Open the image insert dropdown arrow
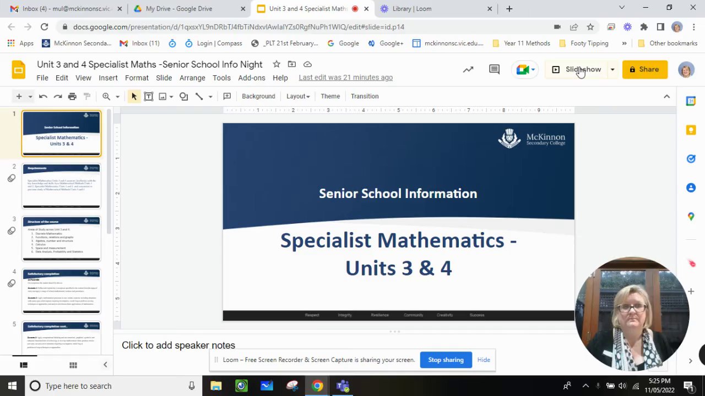 tap(171, 97)
